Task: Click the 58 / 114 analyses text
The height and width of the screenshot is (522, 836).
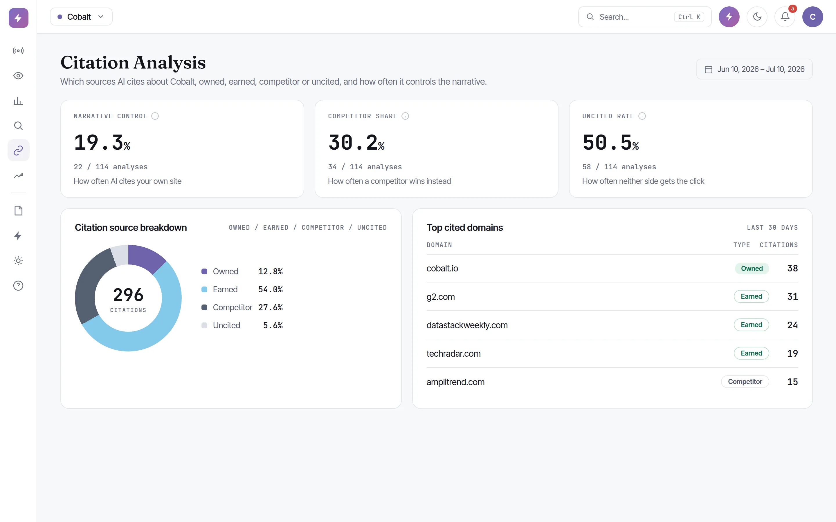Action: click(619, 167)
